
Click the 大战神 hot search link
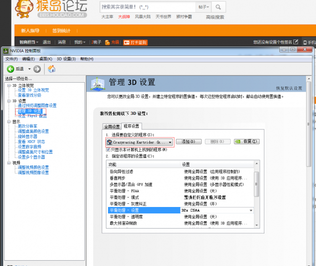(x=124, y=17)
